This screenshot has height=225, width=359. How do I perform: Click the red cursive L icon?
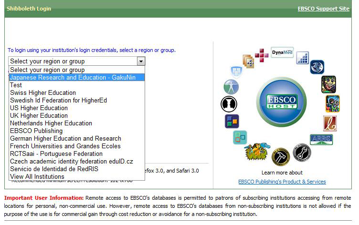[330, 123]
